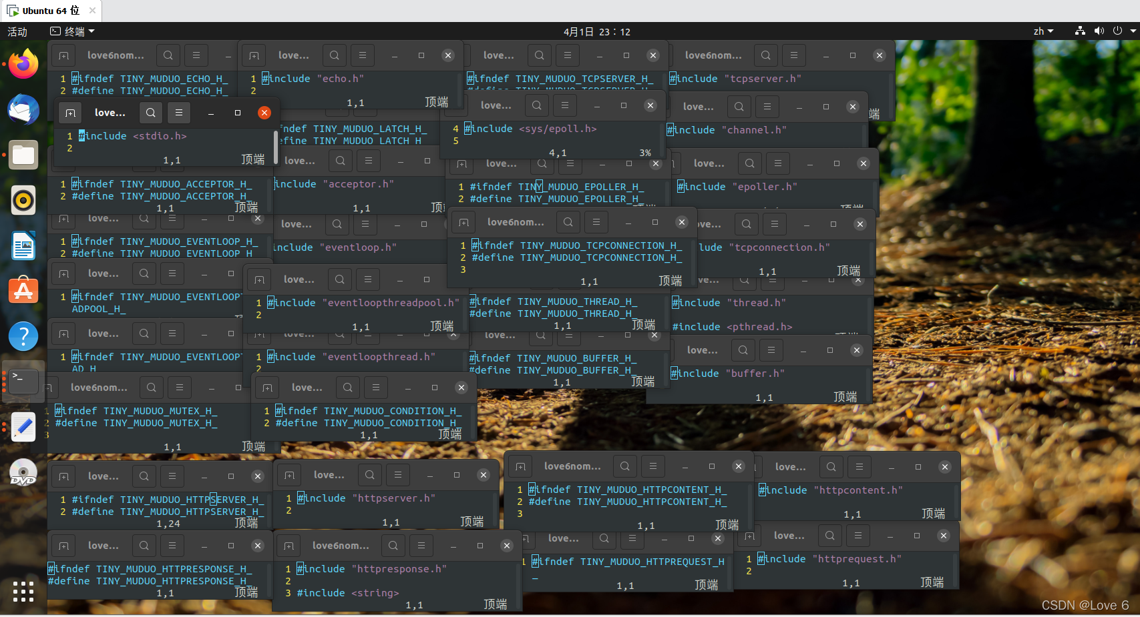
Task: Add new tab in TINY_MUDUO_TCPCONNECTION_H terminal
Action: [x=463, y=222]
